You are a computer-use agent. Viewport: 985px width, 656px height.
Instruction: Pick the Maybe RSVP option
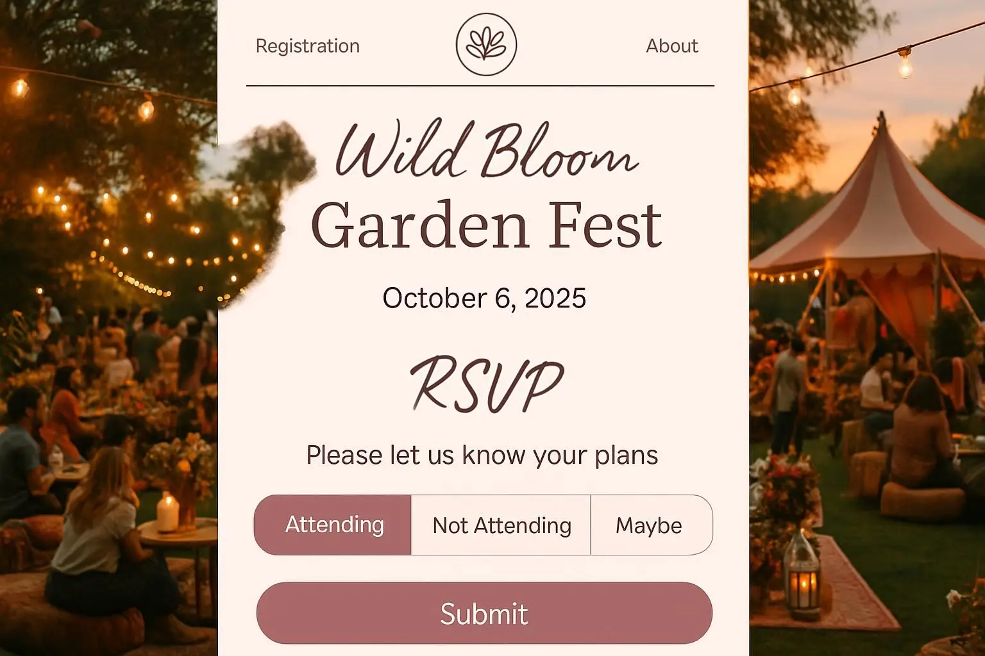pos(651,525)
